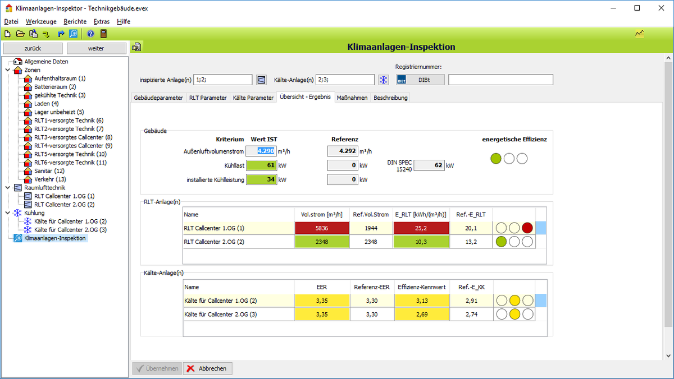Collapse the Kühlung tree node
Viewport: 674px width, 379px height.
[x=7, y=213]
